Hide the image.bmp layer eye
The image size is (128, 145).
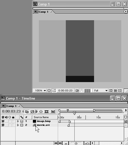[3, 121]
